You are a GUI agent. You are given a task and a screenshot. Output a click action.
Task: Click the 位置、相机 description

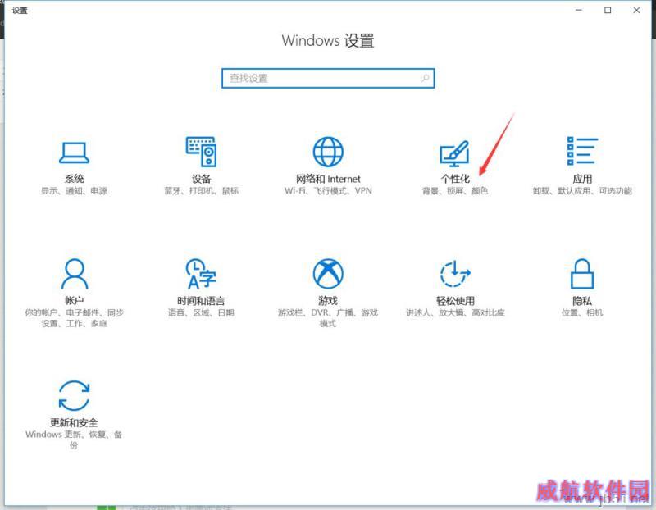click(x=582, y=312)
